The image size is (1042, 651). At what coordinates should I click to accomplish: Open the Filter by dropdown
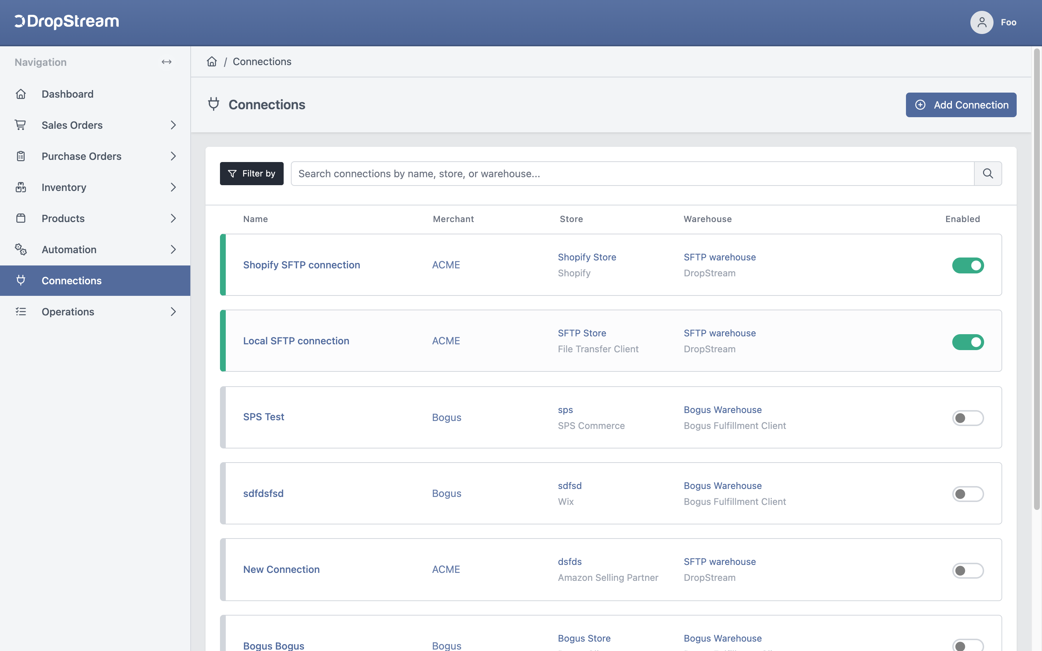point(251,174)
